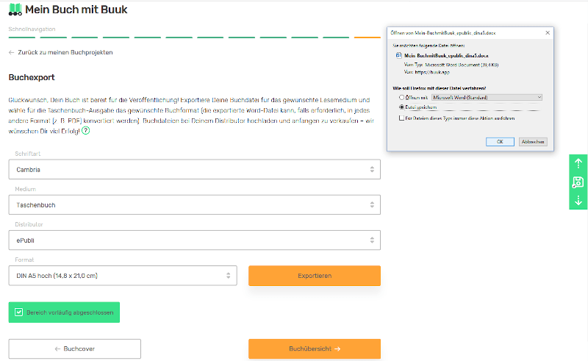Viewport: 588px width, 361px height.
Task: Click the scroll-up arrow in green sidebar
Action: [x=578, y=163]
